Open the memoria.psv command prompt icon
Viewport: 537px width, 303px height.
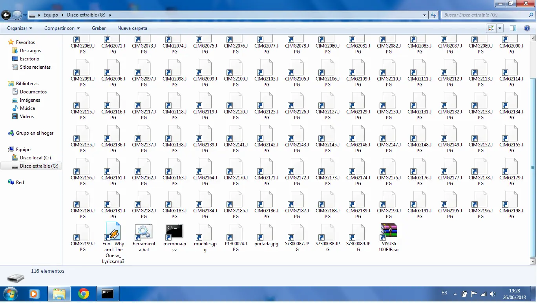coord(174,232)
